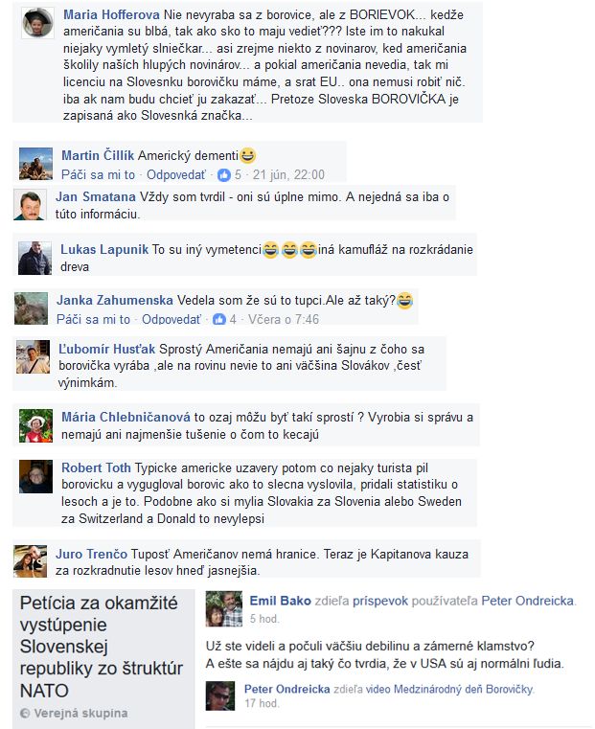
Task: Open Martin Čillík's avatar thumbnail
Action: [35, 164]
